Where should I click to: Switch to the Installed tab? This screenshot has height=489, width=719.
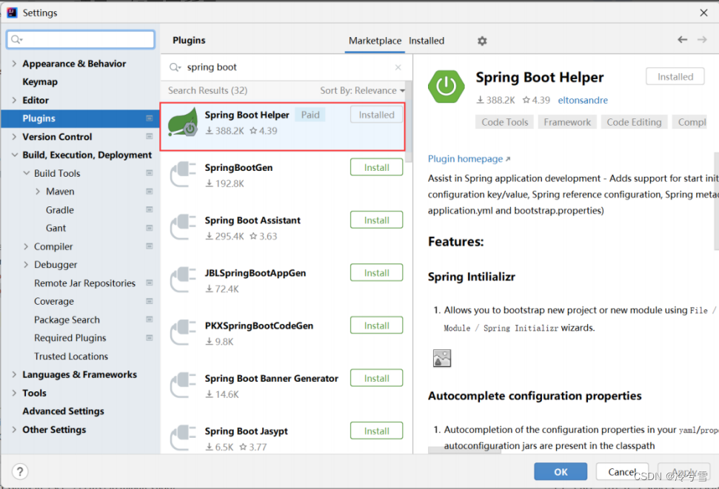[426, 41]
